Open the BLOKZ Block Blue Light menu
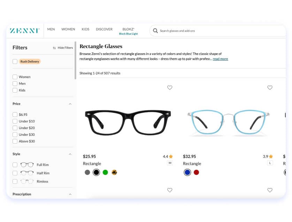This screenshot has height=222, width=292. point(128,31)
